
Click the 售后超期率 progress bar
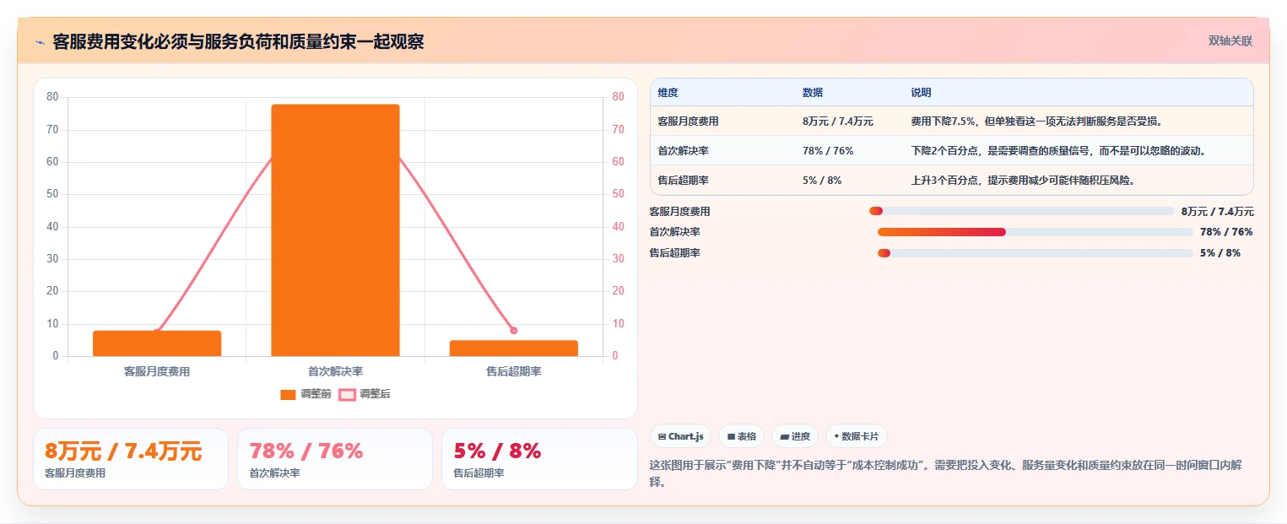click(1036, 253)
